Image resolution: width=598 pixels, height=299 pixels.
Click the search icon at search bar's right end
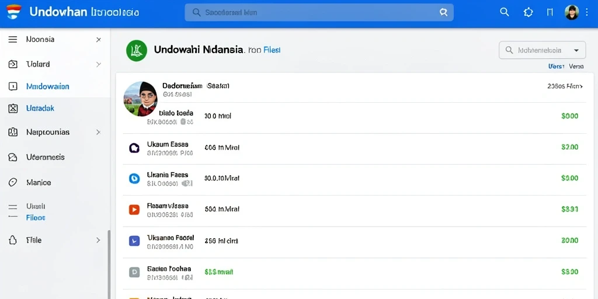pyautogui.click(x=443, y=12)
